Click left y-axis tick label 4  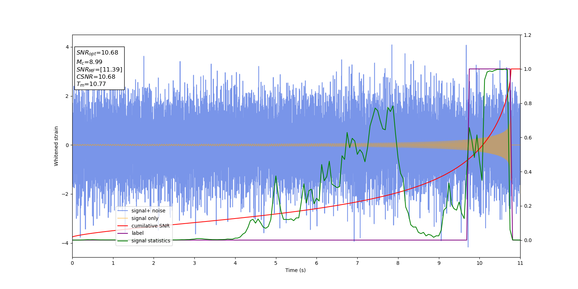(x=67, y=47)
